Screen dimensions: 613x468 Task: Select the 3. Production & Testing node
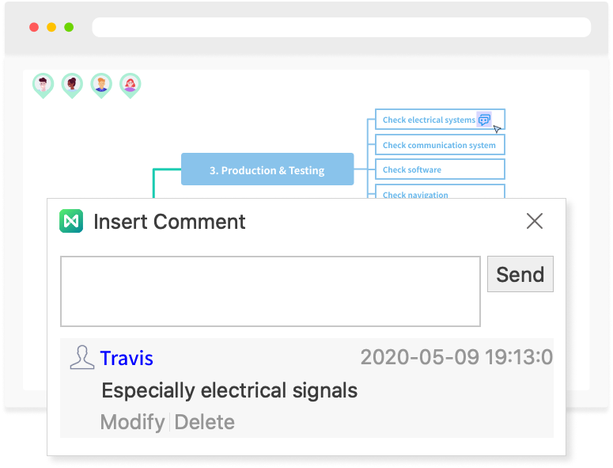point(267,169)
